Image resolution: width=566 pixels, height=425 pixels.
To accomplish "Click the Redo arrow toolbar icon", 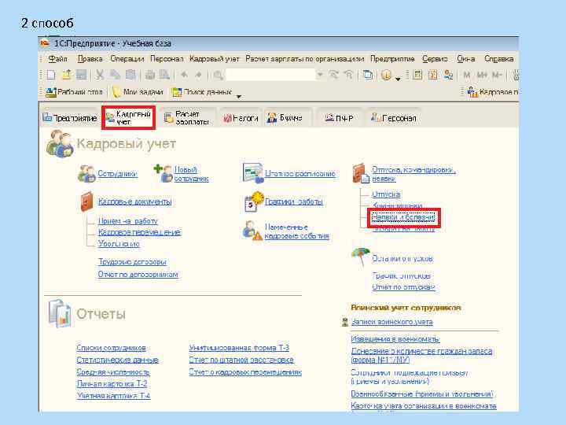I will 199,75.
